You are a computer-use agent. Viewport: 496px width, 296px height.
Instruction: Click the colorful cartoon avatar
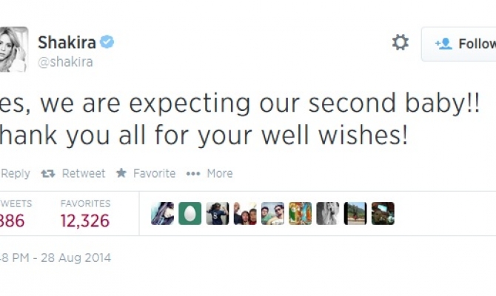300,214
